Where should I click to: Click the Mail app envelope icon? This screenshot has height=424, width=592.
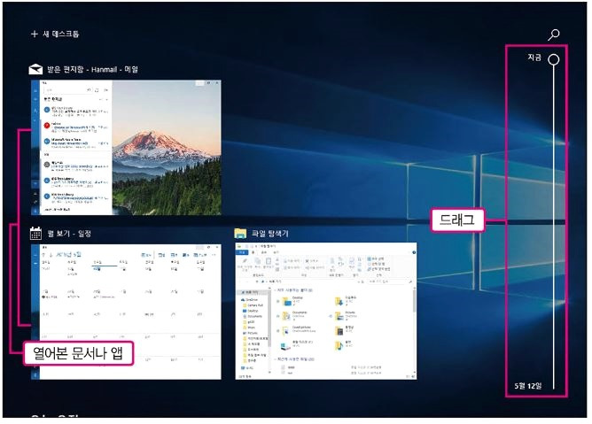click(35, 69)
